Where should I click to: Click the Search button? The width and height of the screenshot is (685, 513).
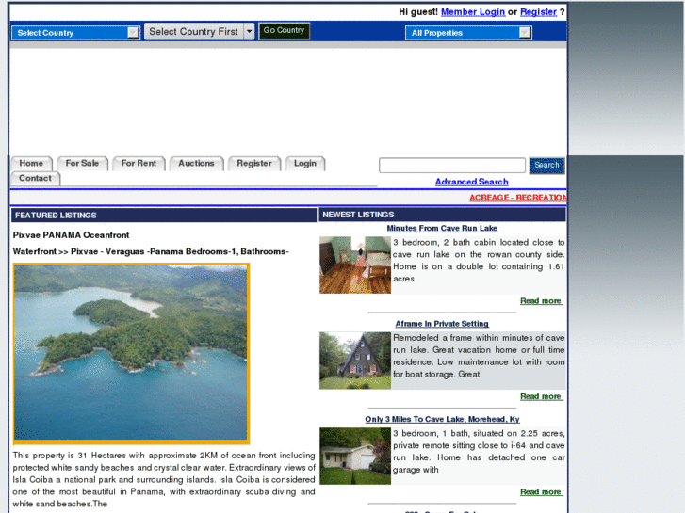[546, 165]
